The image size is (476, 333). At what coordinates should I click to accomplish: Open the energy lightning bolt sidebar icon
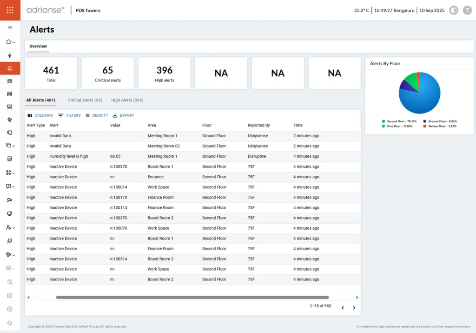10,55
